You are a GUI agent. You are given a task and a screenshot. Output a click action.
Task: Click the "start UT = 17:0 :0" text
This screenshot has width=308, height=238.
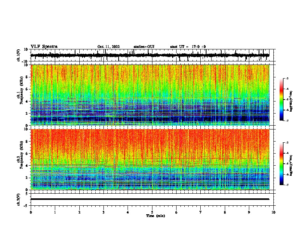point(188,47)
